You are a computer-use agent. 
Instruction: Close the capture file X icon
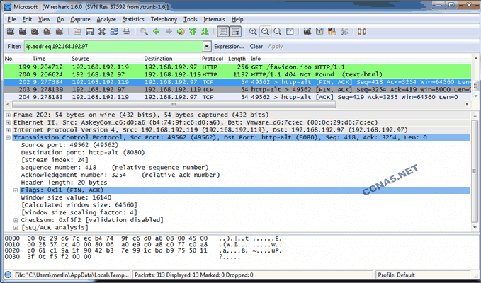102,32
